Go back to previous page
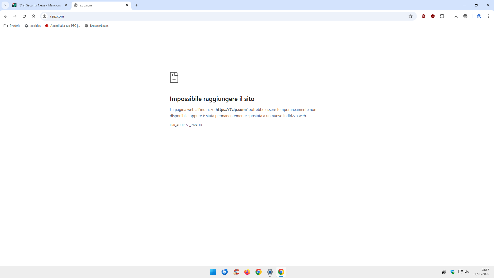Image resolution: width=494 pixels, height=278 pixels. 6,16
